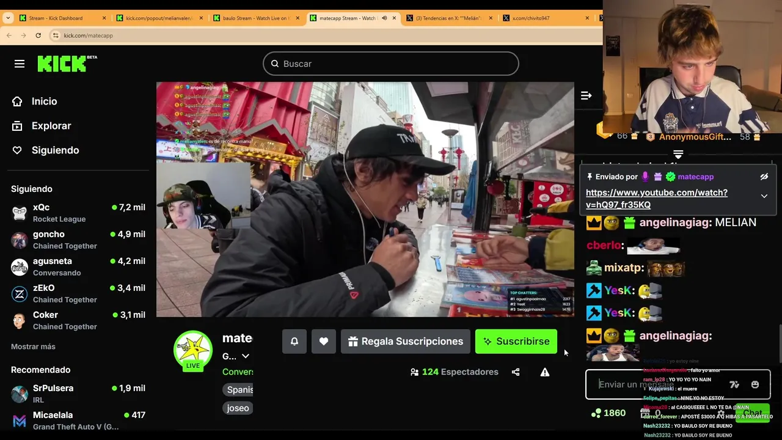Expand the stream title dropdown chevron
Screen dimensions: 782x440
(246, 356)
